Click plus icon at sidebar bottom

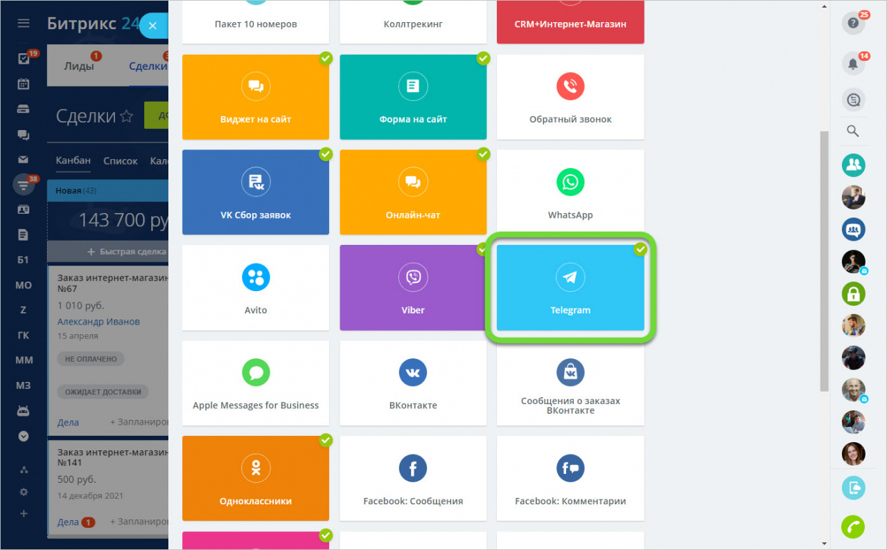pos(24,513)
